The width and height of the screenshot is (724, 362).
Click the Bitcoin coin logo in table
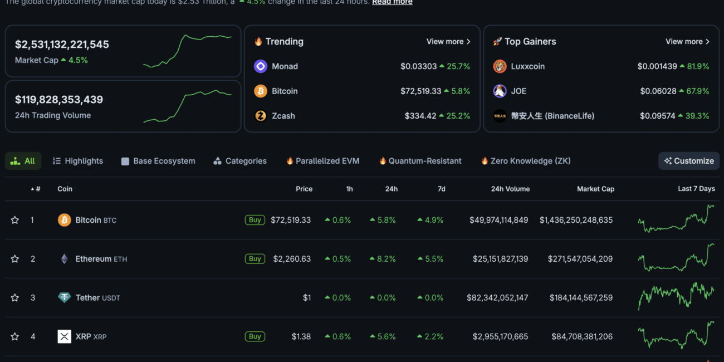(65, 220)
